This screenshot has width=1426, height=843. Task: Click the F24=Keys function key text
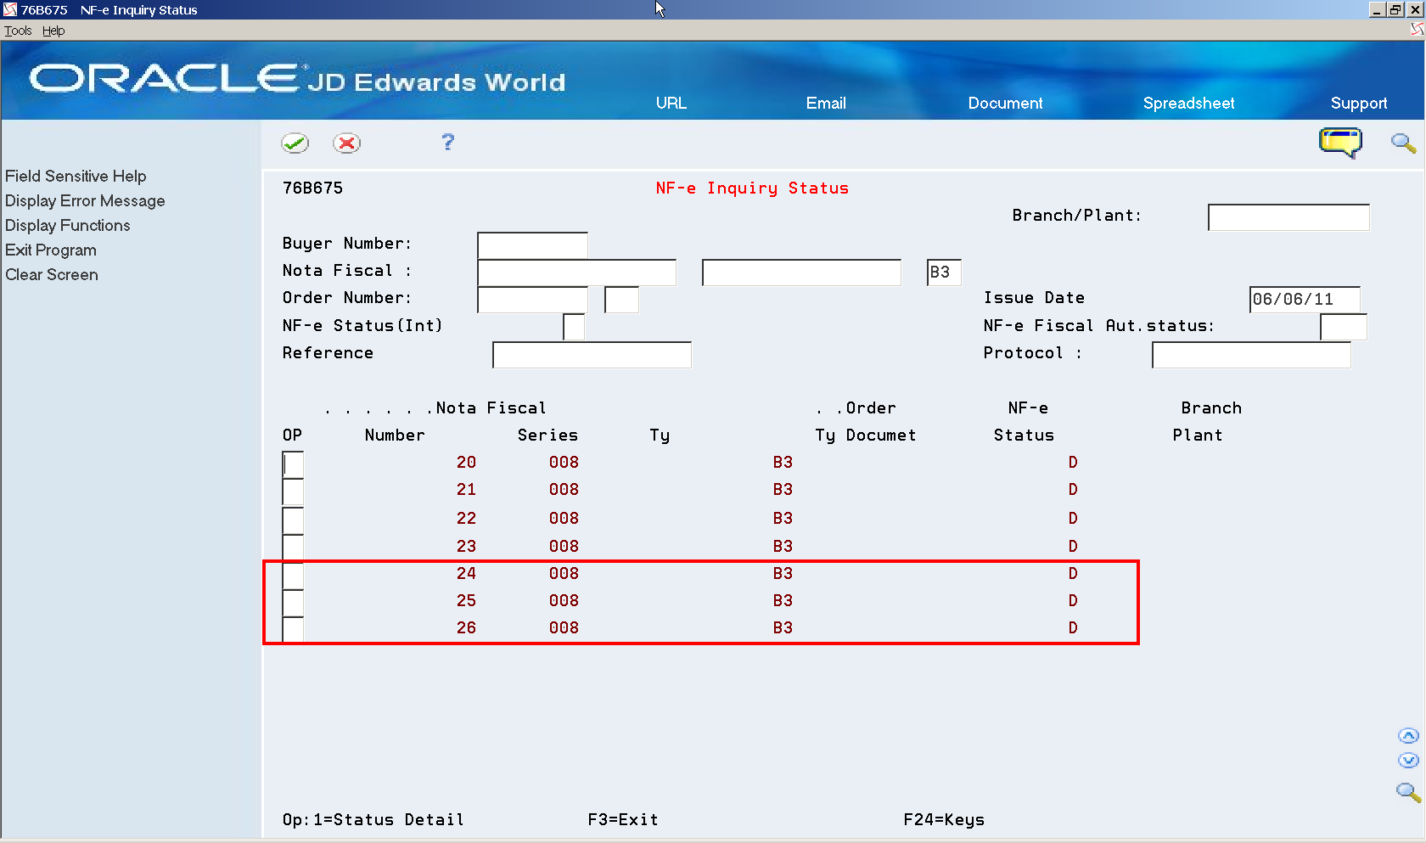pyautogui.click(x=944, y=819)
